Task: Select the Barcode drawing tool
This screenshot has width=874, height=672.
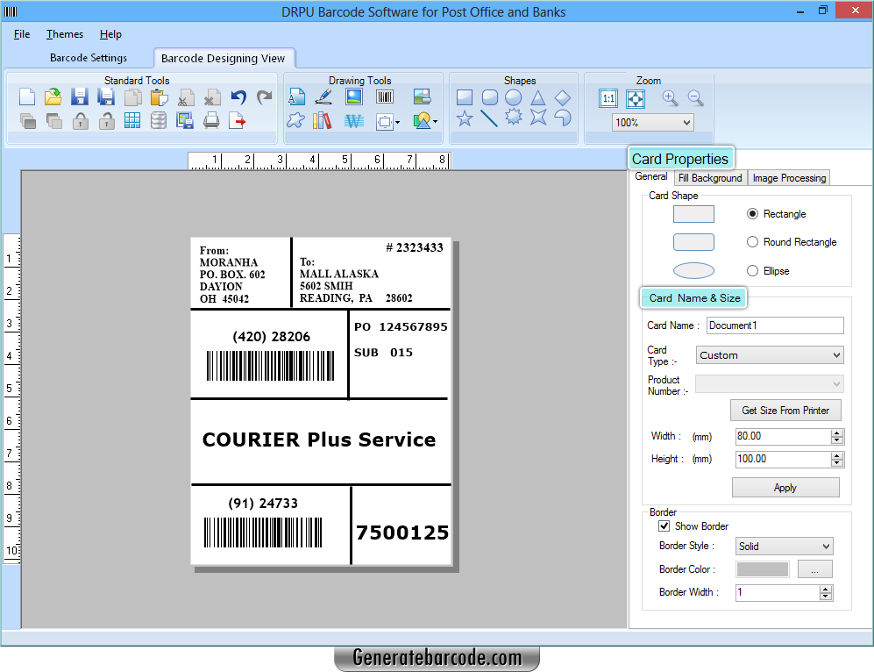Action: coord(384,97)
